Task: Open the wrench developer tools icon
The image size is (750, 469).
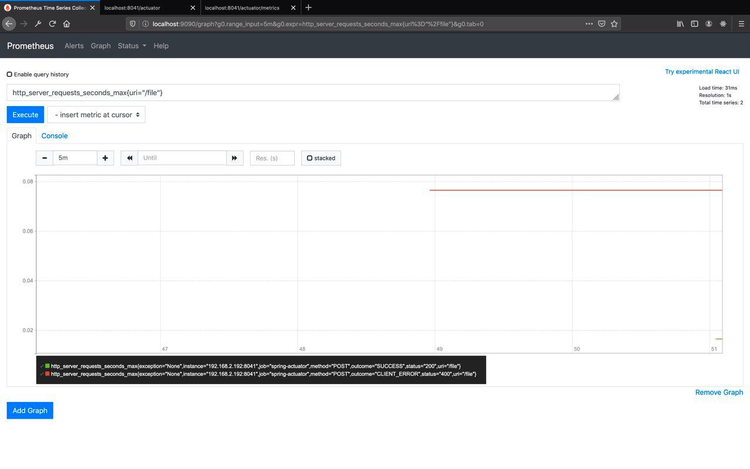Action: click(38, 23)
